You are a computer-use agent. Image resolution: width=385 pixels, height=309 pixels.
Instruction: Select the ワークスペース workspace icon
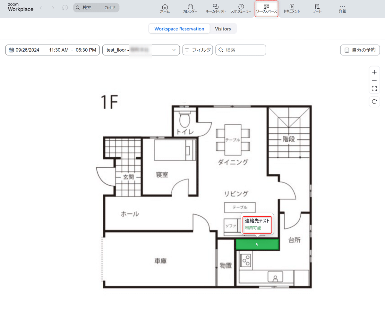267,9
